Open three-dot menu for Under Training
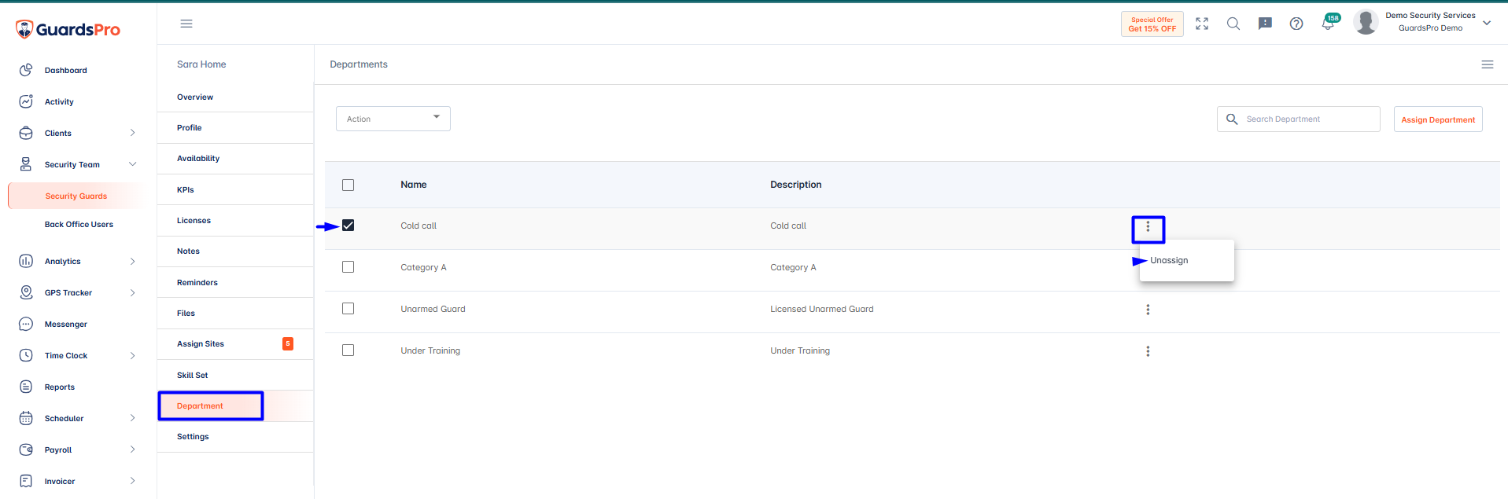Image resolution: width=1508 pixels, height=499 pixels. 1148,351
